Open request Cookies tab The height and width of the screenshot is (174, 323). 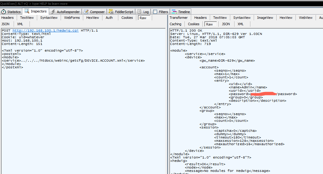pos(127,18)
